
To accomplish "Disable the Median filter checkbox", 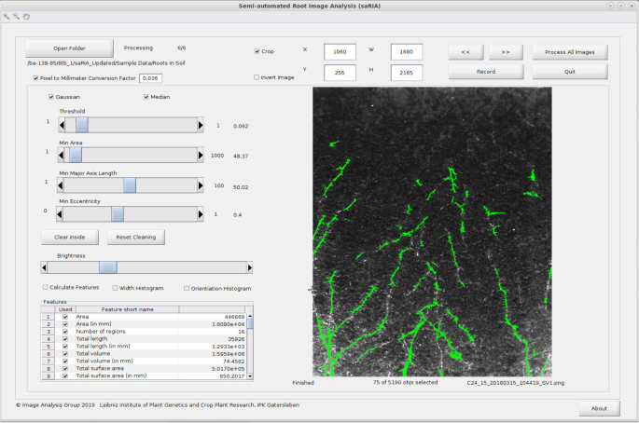I will 146,97.
